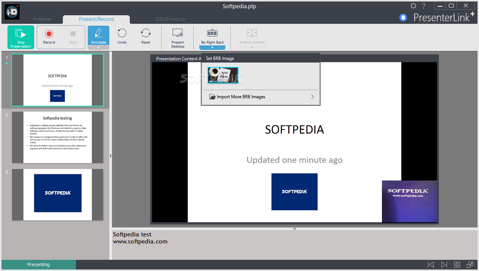The image size is (479, 271).
Task: Open help question mark
Action: [423, 6]
